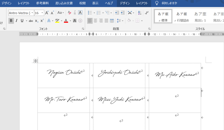
Task: Click lightbulb Tell Me icon
Action: pos(157,3)
